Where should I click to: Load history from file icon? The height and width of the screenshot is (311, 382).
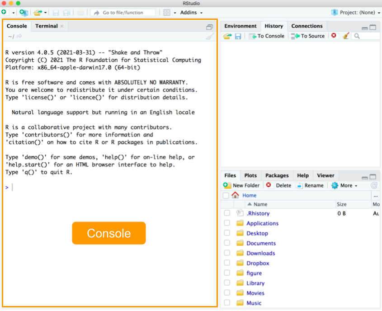tap(227, 36)
